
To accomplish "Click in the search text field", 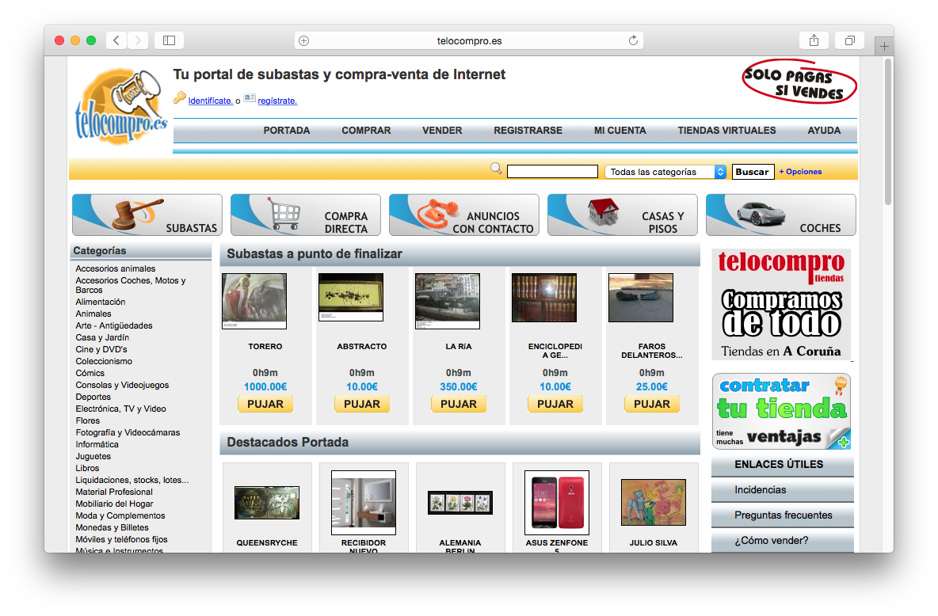I will point(552,172).
